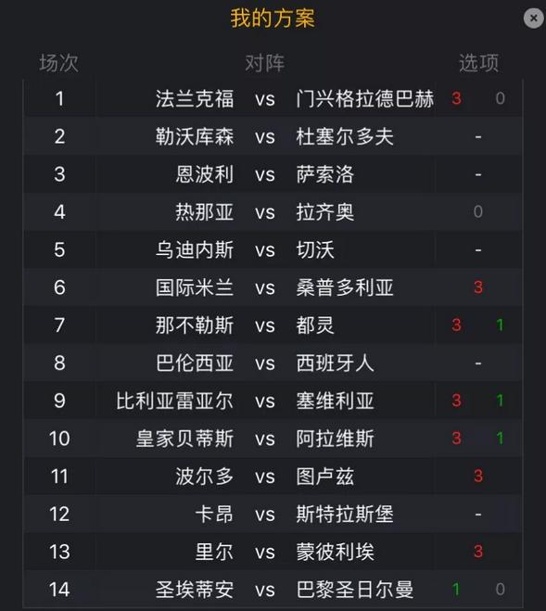Image resolution: width=546 pixels, height=611 pixels.
Task: Toggle the 0 pick for 热那亚 vs 拉齐奥
Action: (x=478, y=212)
